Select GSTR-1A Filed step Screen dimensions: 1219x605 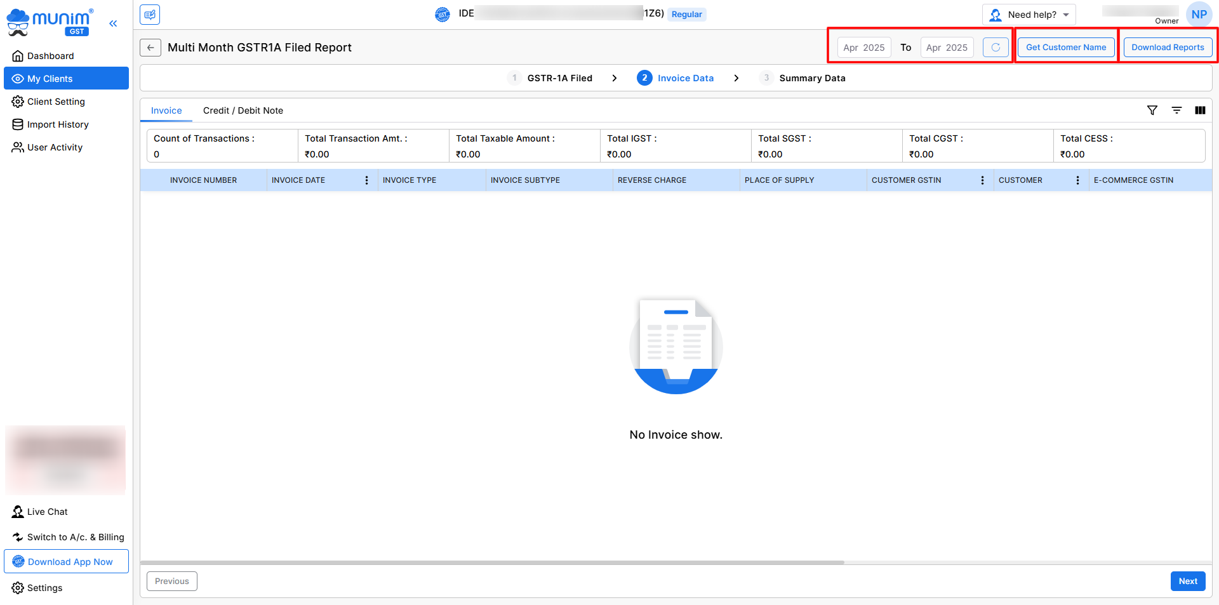pyautogui.click(x=559, y=78)
